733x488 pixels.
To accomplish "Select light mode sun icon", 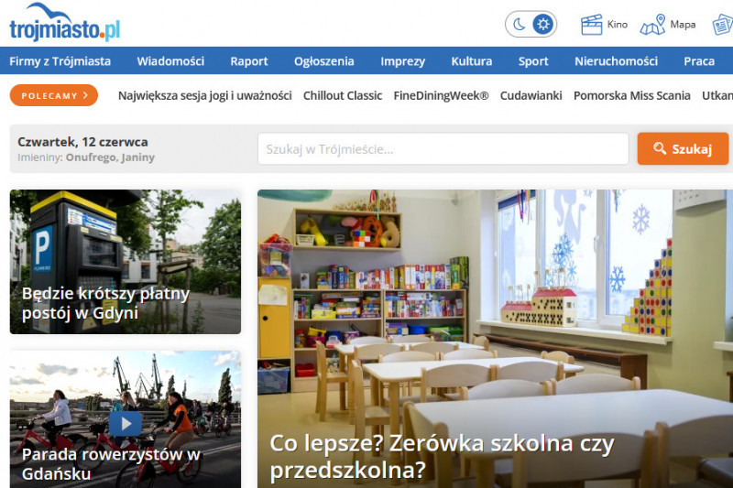I will (542, 25).
